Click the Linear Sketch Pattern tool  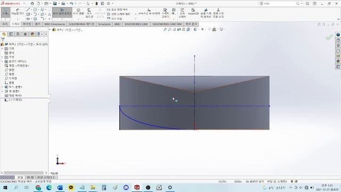point(118,14)
